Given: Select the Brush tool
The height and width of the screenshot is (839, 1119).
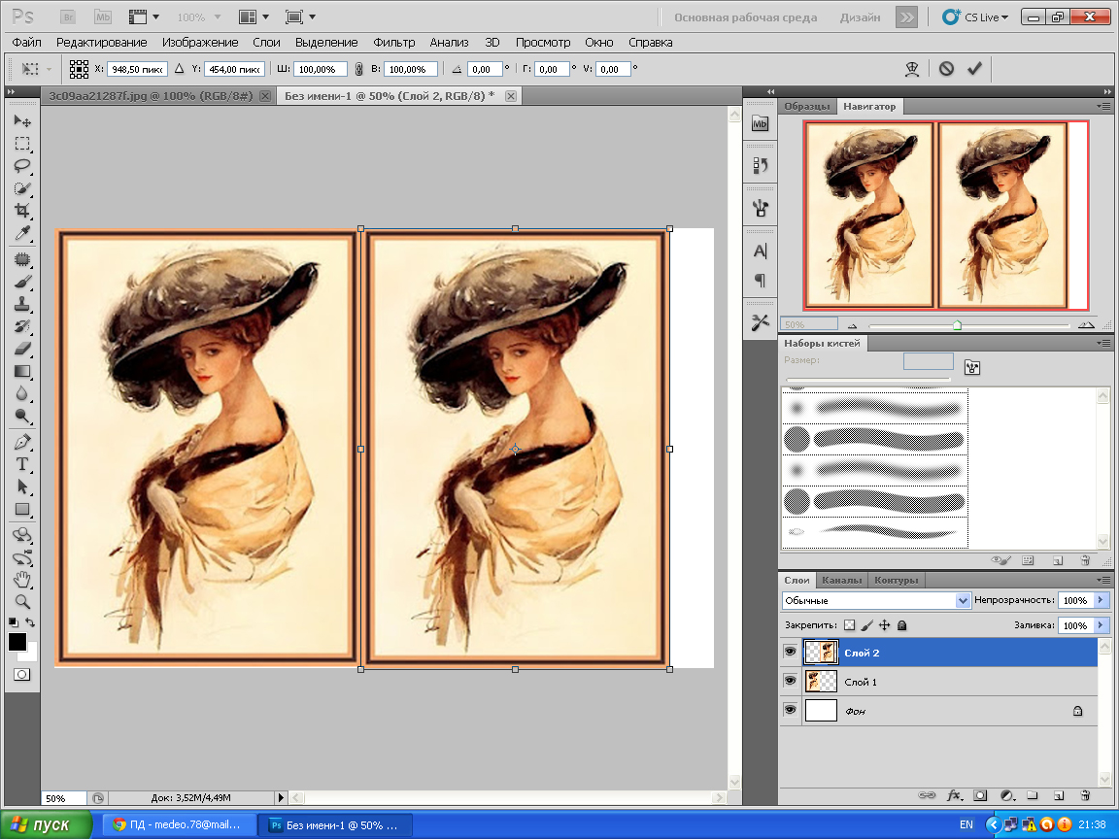Looking at the screenshot, I should [x=22, y=282].
